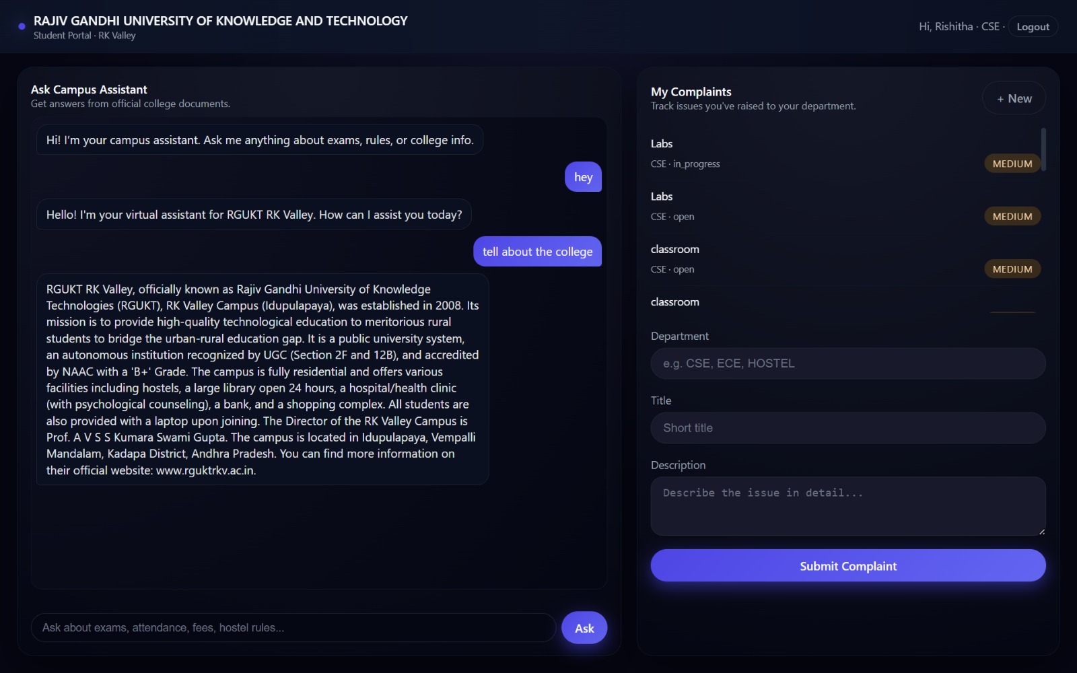Click the MEDIUM badge on in_progress Labs
Image resolution: width=1077 pixels, height=673 pixels.
tap(1012, 164)
